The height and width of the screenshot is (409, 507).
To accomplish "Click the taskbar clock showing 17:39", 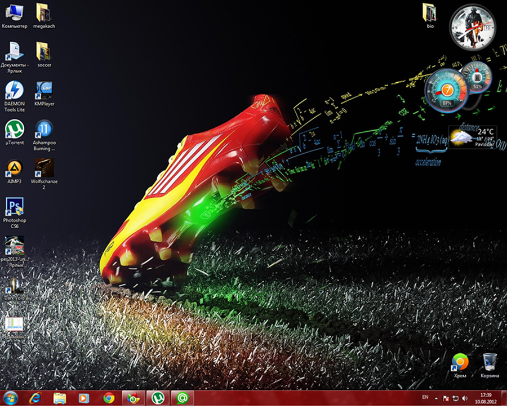I will pos(486,398).
